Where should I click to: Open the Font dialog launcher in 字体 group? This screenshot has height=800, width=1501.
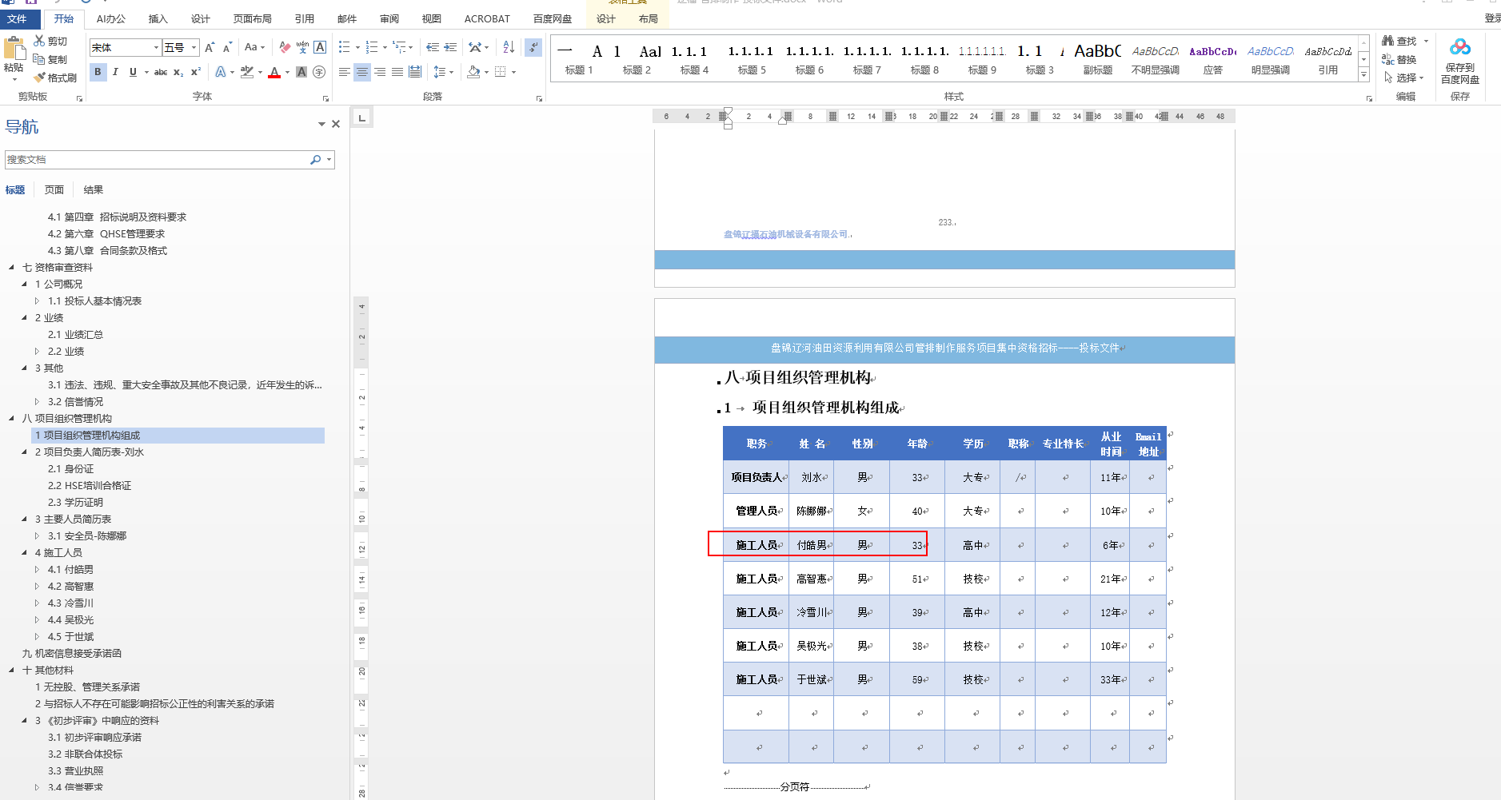pos(325,98)
